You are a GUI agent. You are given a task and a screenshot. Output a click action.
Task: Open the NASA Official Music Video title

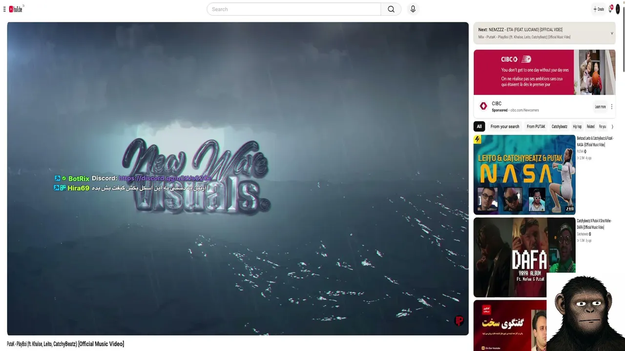[x=595, y=141]
